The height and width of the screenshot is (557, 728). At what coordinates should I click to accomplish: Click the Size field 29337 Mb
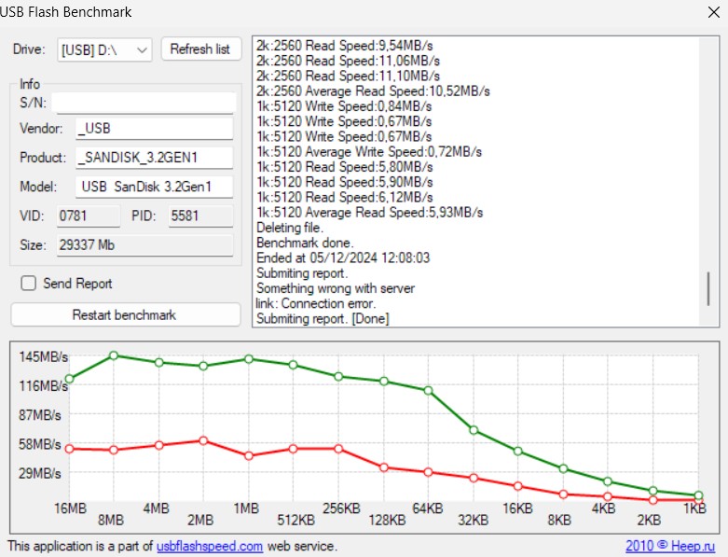pyautogui.click(x=144, y=244)
